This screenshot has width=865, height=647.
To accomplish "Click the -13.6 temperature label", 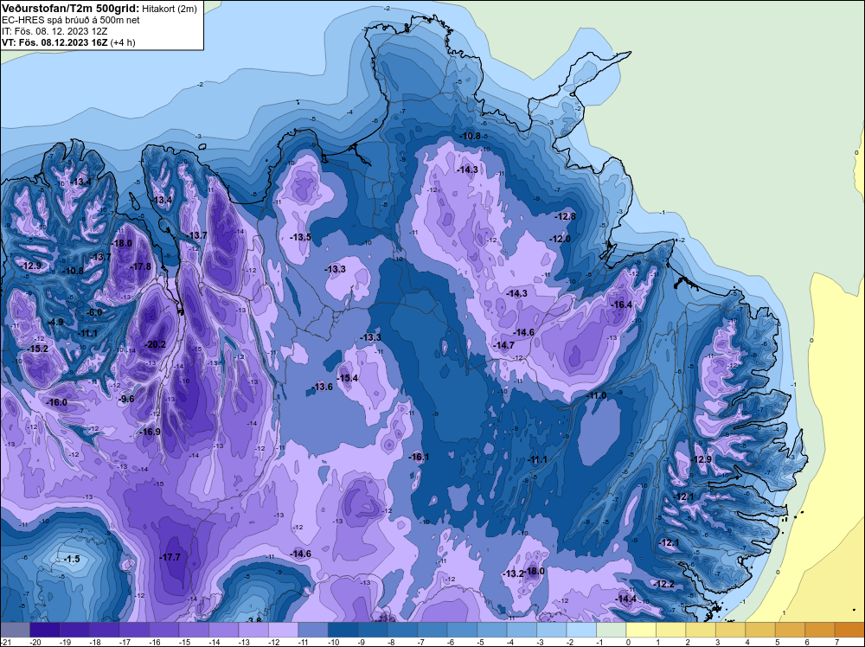I will click(322, 387).
